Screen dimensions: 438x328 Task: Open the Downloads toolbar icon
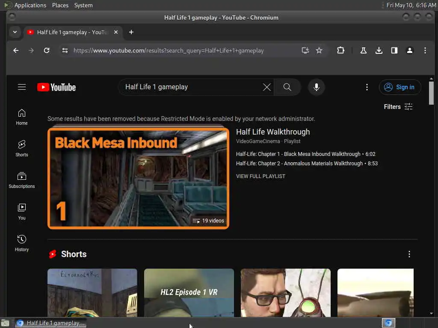379,50
